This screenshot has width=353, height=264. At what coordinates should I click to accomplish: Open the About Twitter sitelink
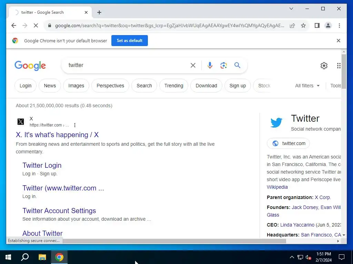pos(42,233)
